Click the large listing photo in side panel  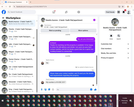point(115,22)
